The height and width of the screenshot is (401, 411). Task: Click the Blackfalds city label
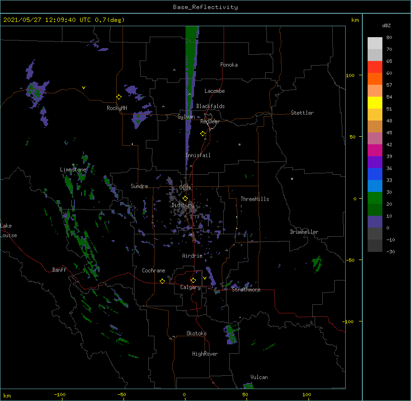(210, 106)
